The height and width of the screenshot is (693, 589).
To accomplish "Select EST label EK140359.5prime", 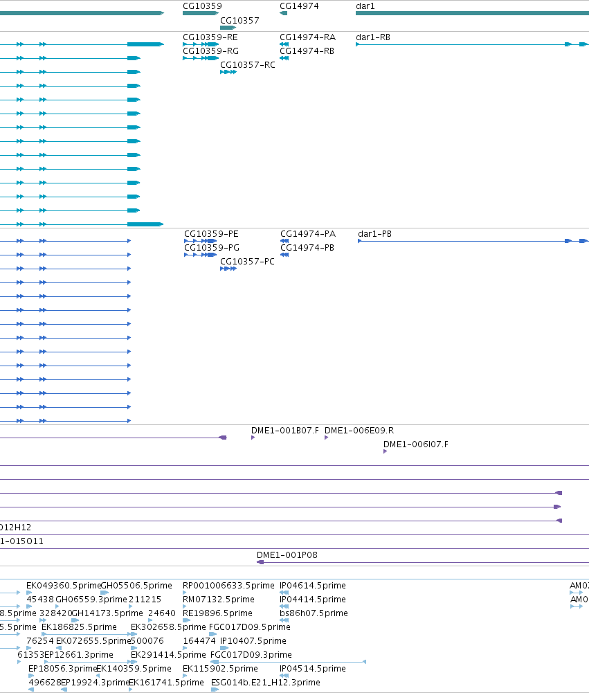I will coord(134,669).
